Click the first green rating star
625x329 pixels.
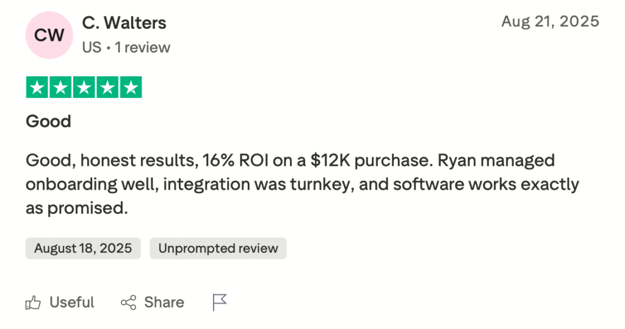pyautogui.click(x=37, y=88)
